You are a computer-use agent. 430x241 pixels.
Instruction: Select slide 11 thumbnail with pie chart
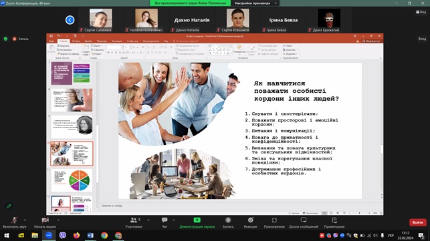click(x=72, y=180)
